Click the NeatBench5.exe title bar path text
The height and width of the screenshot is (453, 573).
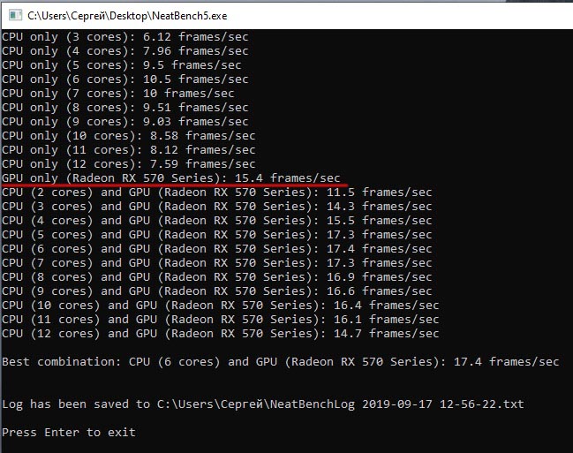(127, 16)
